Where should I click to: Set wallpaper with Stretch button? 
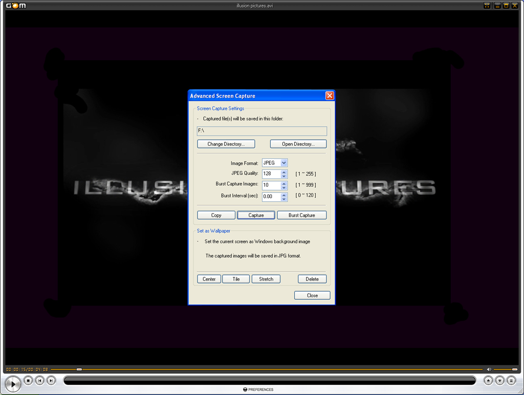pos(266,279)
